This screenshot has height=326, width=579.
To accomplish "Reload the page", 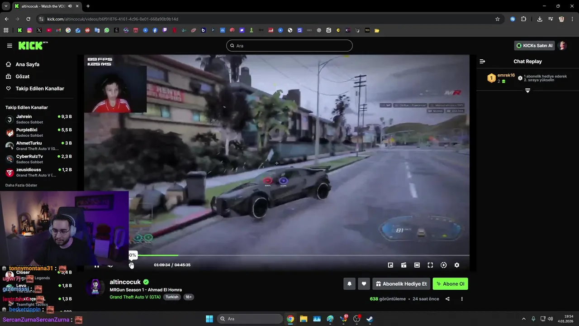I will [x=28, y=19].
